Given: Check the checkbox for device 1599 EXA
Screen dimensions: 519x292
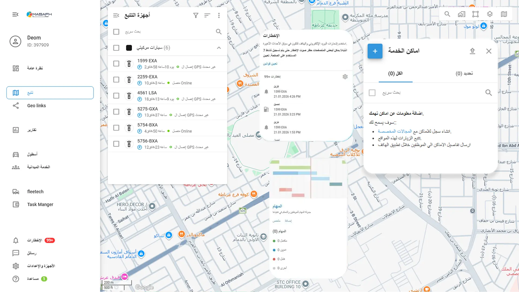Looking at the screenshot, I should coord(116,64).
